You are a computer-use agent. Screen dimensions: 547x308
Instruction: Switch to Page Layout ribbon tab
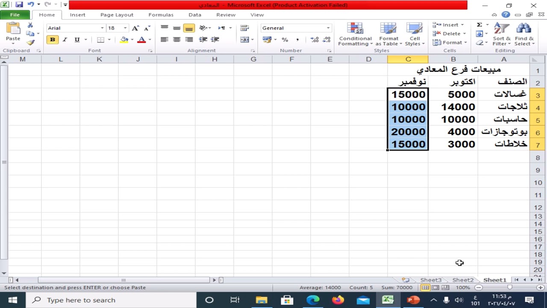pos(117,15)
